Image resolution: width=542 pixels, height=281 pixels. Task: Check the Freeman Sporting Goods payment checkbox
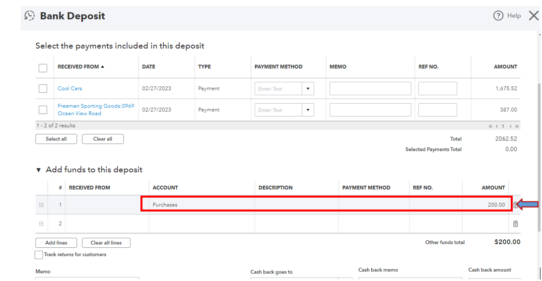[43, 110]
